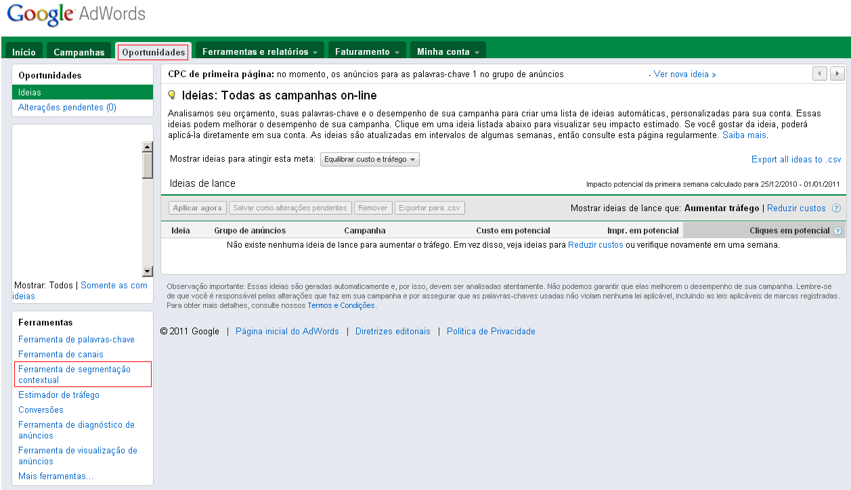Open help icon next to Reduzir custos
Image resolution: width=851 pixels, height=490 pixels.
click(x=836, y=208)
